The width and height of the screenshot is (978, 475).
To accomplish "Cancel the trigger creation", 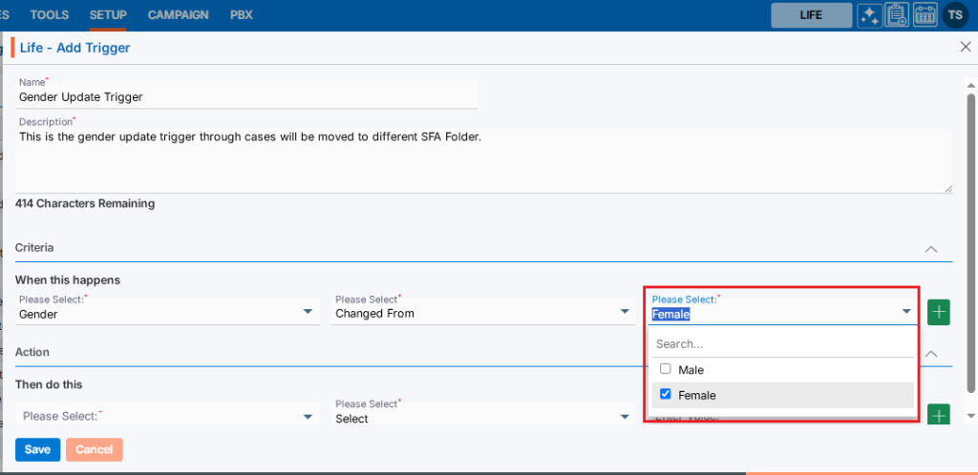I will pyautogui.click(x=94, y=449).
